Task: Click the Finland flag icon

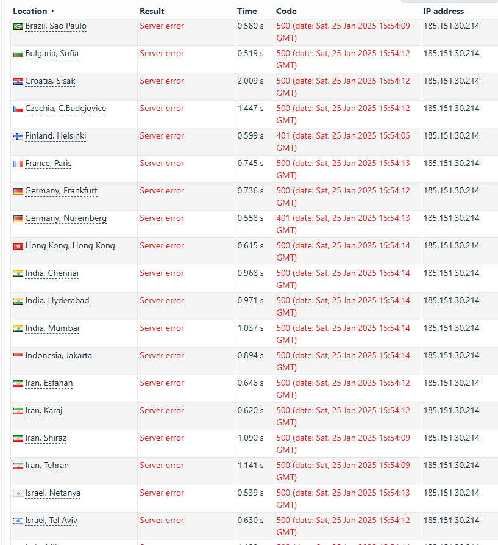Action: tap(18, 136)
